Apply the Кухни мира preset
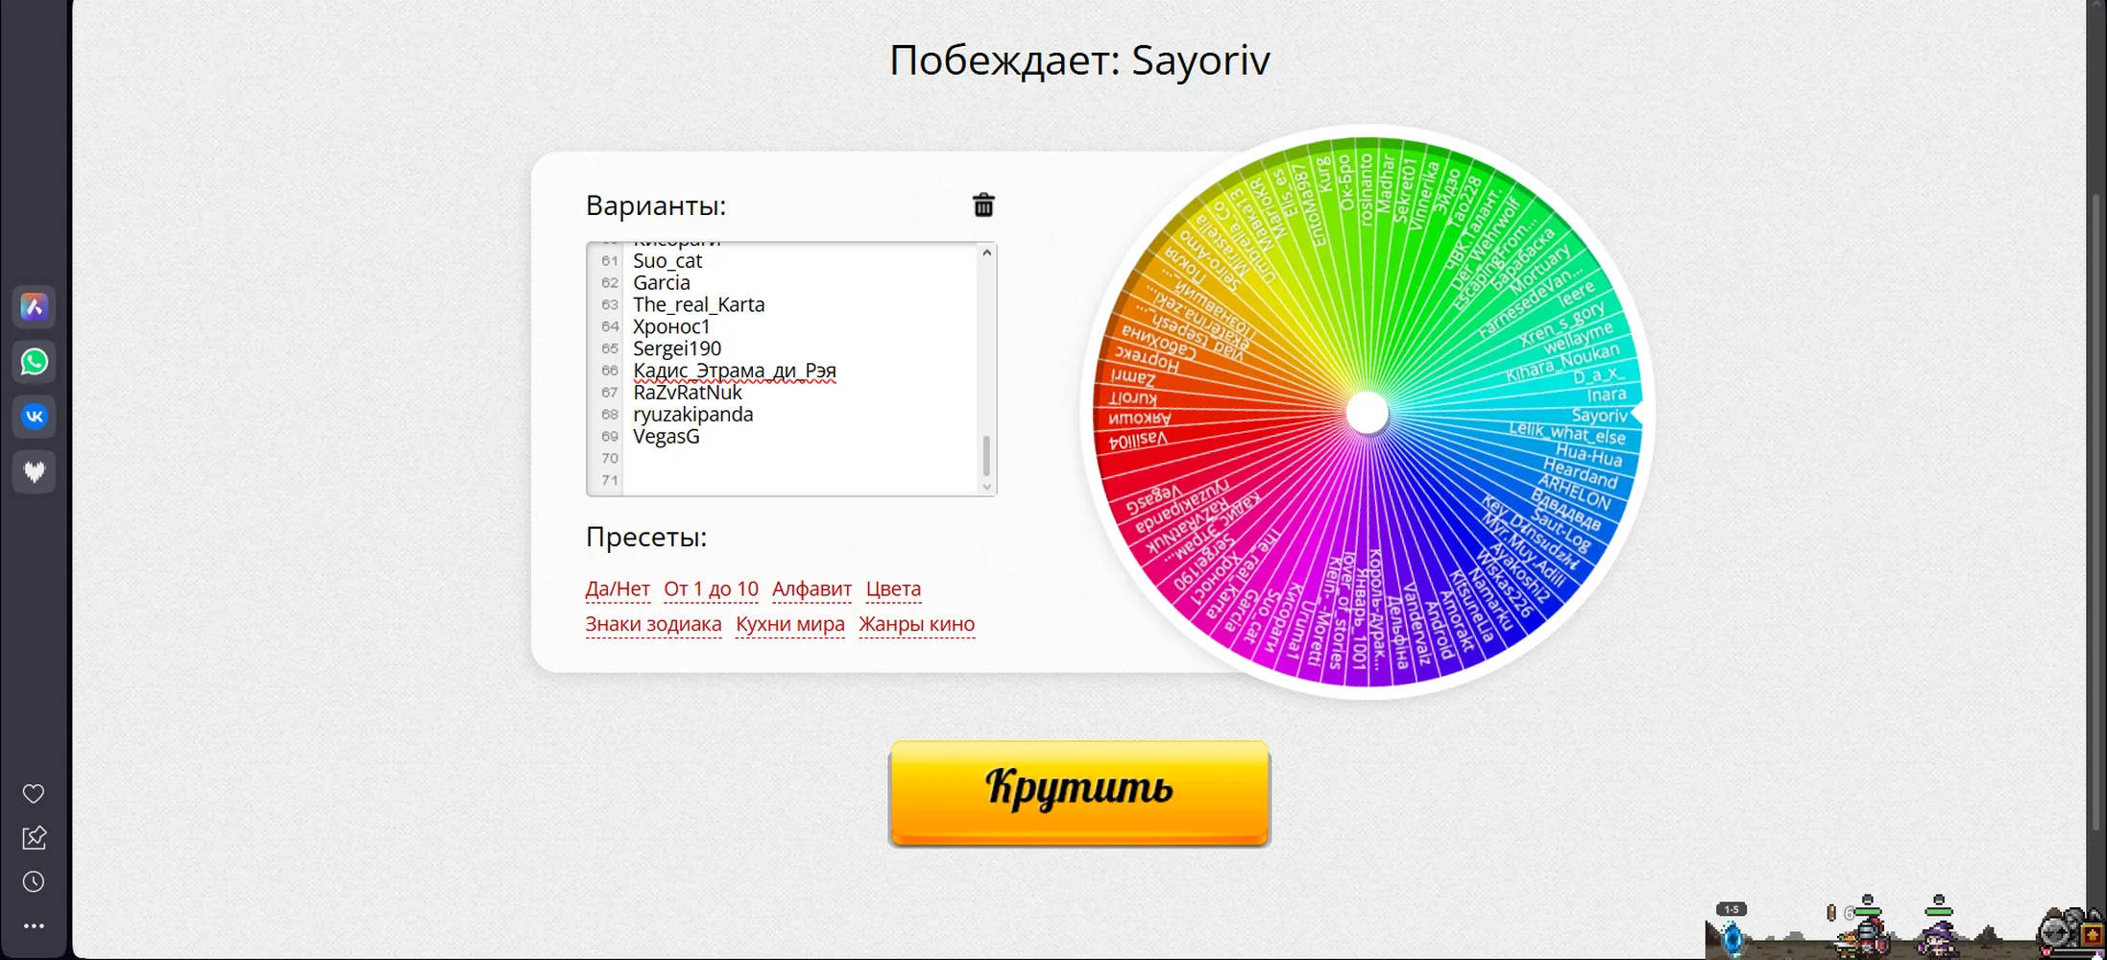The height and width of the screenshot is (960, 2107). tap(790, 624)
